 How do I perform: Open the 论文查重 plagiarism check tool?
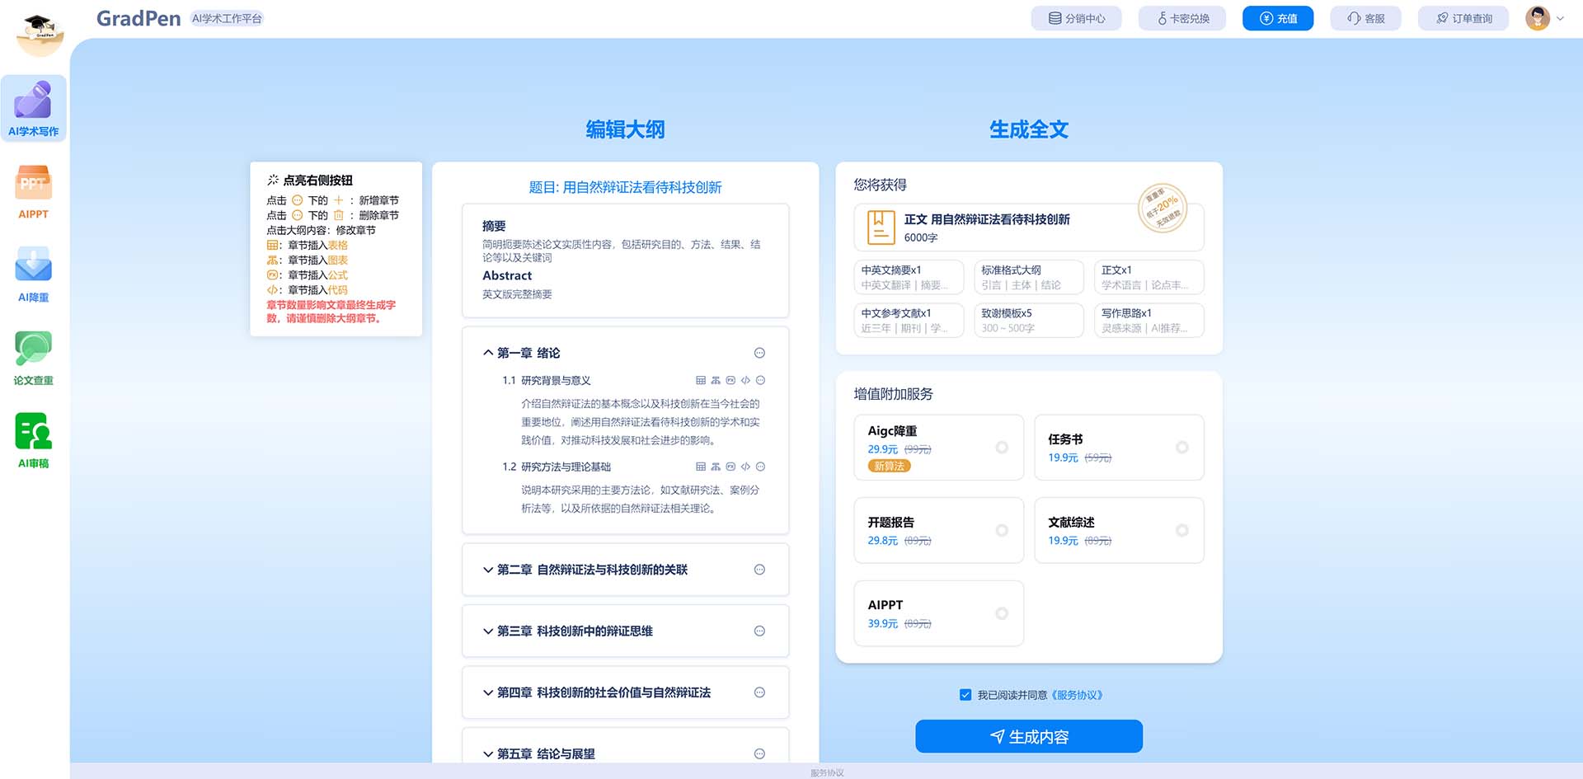(x=33, y=358)
